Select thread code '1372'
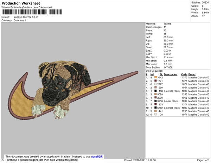The image size is (211, 163). coord(185,78)
